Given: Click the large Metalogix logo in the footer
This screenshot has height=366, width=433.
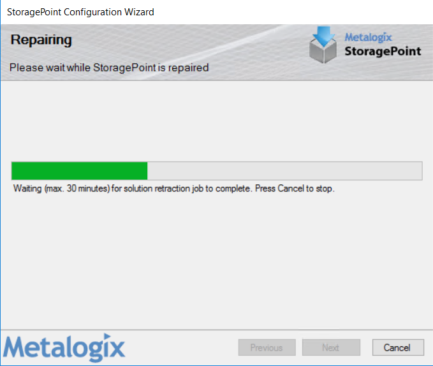Looking at the screenshot, I should click(x=64, y=348).
